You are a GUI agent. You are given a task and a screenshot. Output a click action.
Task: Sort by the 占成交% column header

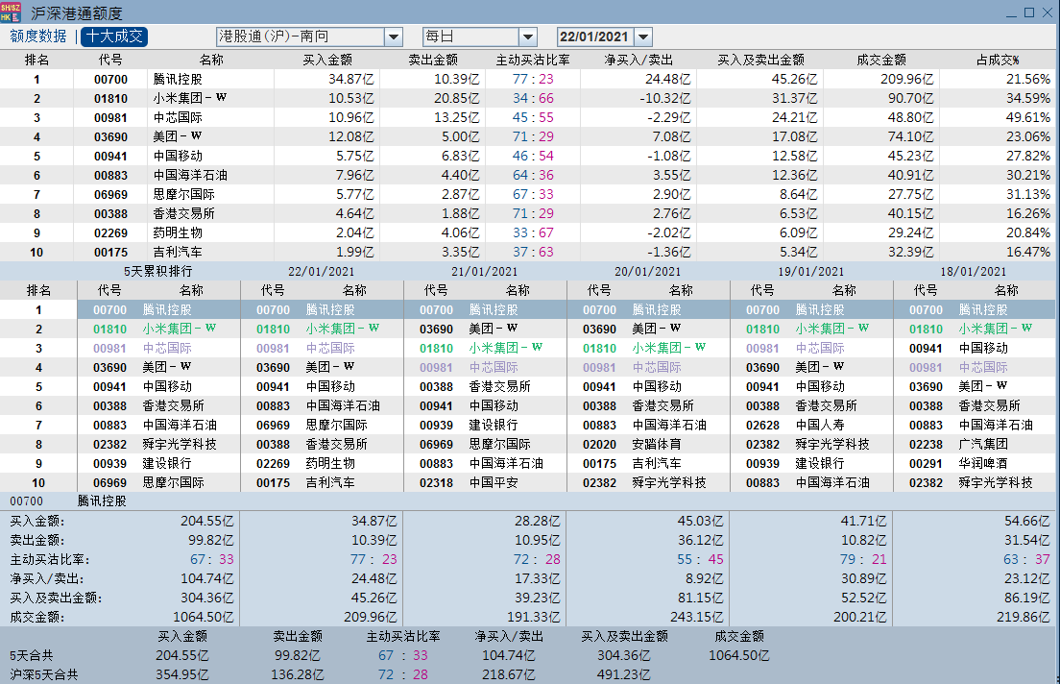coord(998,61)
